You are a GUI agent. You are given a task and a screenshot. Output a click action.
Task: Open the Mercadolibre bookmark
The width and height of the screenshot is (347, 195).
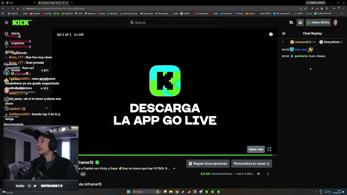pyautogui.click(x=147, y=14)
